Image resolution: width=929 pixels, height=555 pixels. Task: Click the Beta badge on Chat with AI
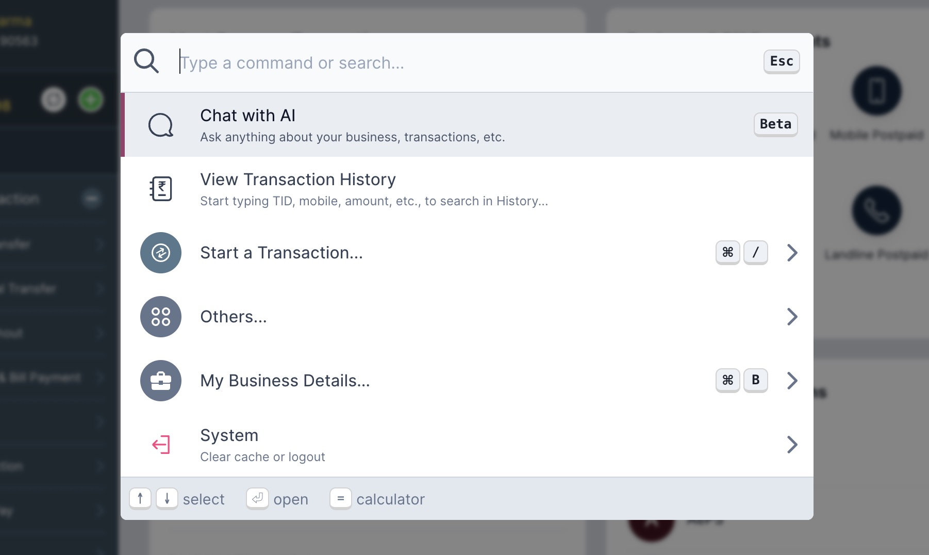tap(775, 124)
